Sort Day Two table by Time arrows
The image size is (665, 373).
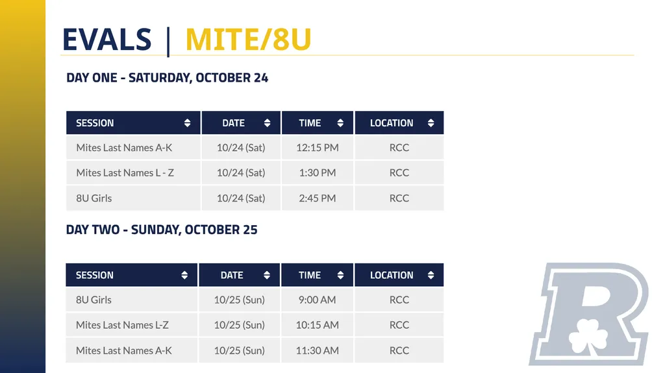340,275
